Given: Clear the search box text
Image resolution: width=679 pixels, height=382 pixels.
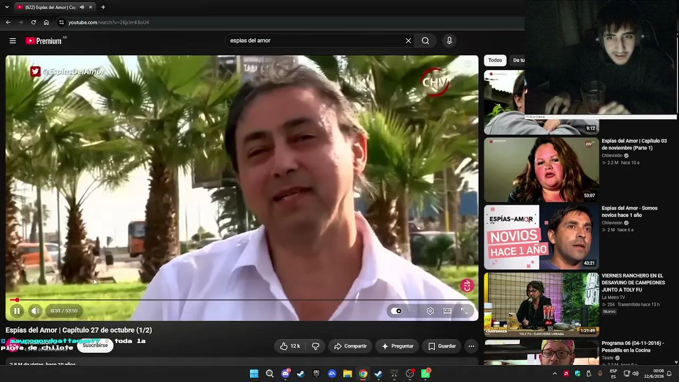Looking at the screenshot, I should (408, 41).
